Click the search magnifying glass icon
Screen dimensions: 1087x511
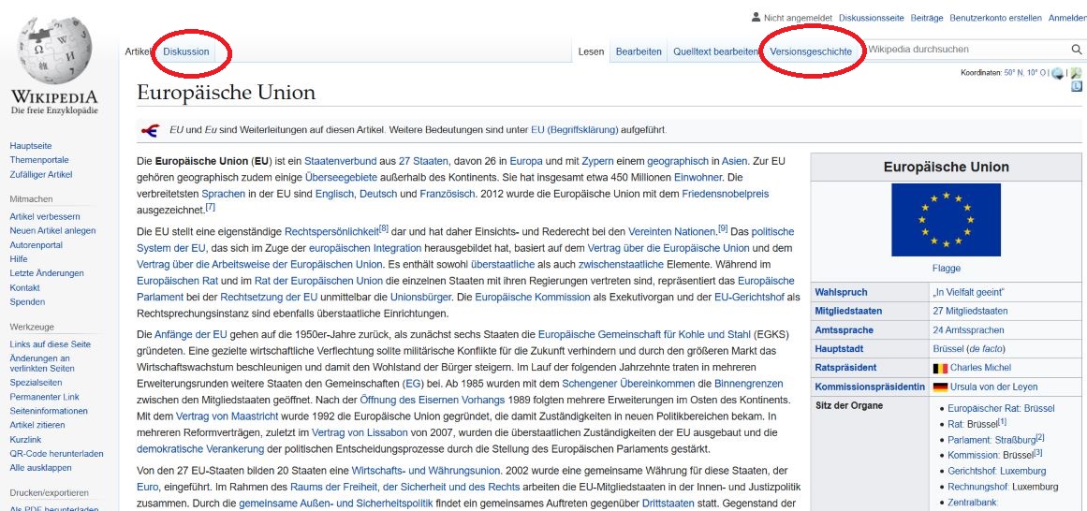pos(1076,50)
